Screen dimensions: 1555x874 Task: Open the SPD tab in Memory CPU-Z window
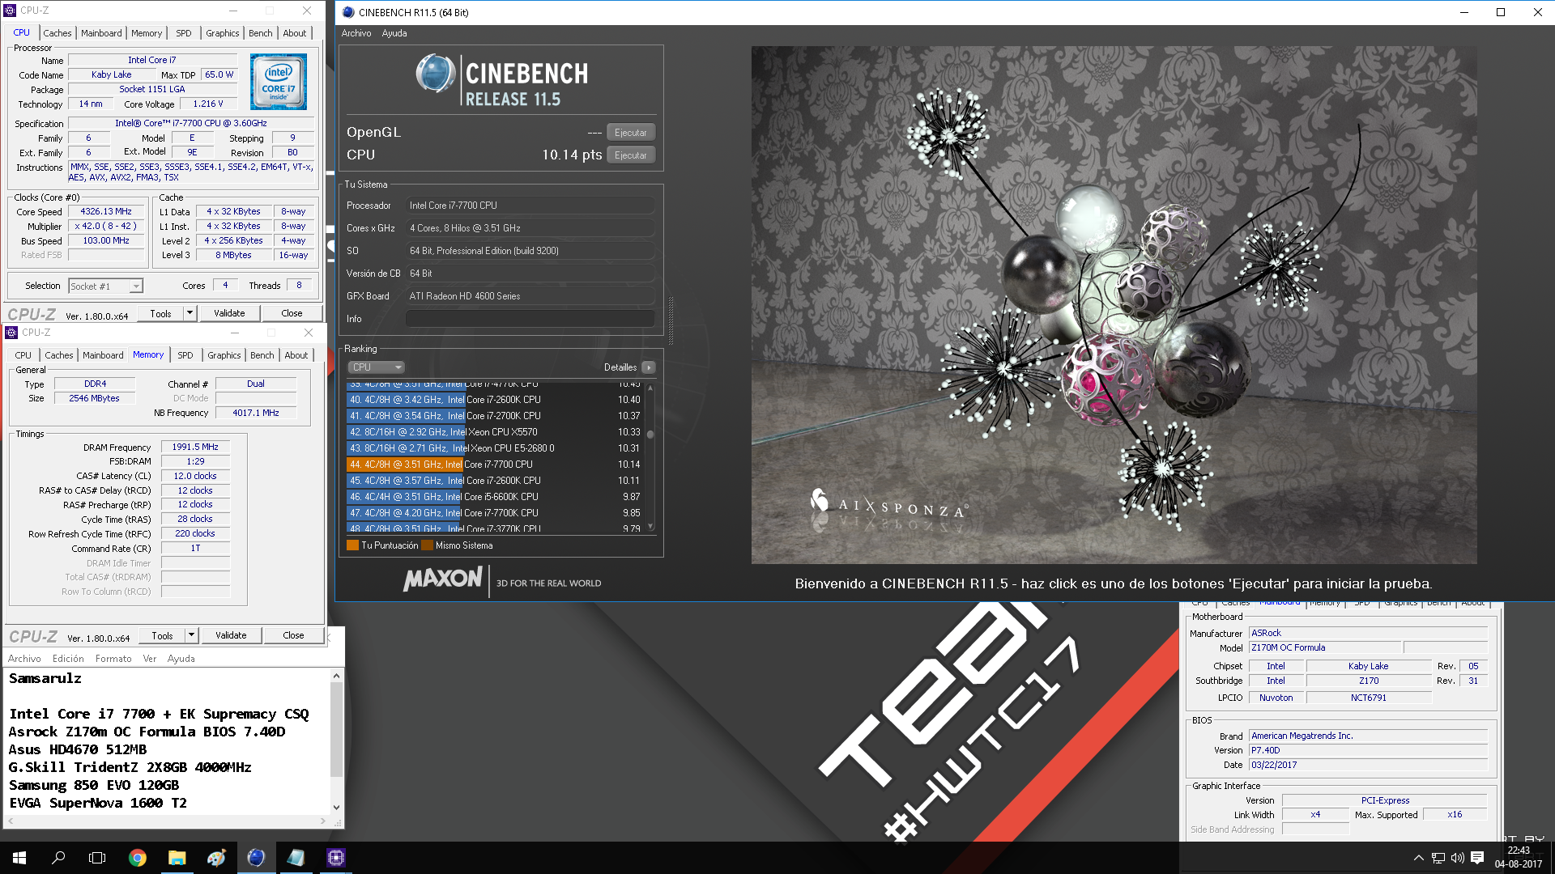[185, 355]
